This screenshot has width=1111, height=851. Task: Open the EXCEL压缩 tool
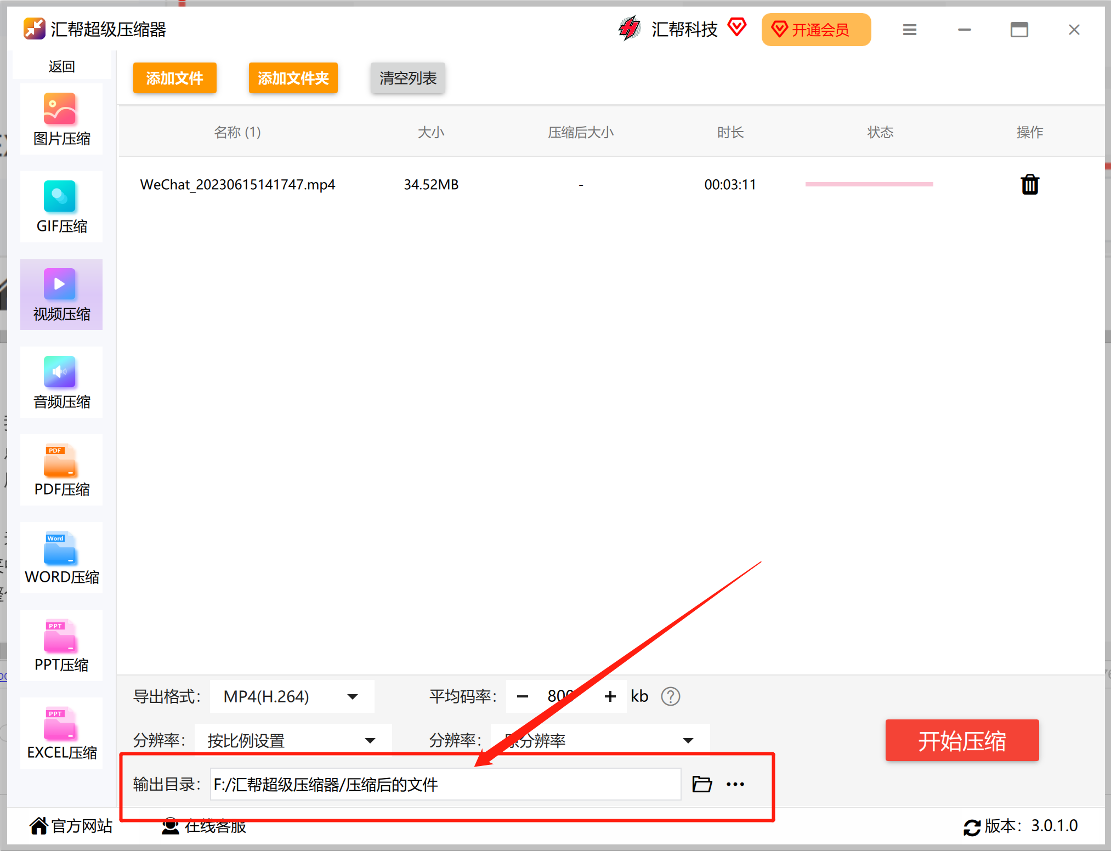(x=61, y=734)
